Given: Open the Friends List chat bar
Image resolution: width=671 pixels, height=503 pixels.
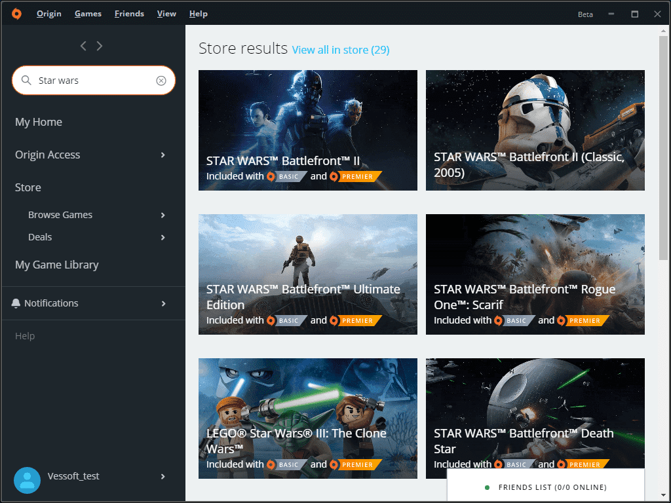Looking at the screenshot, I should click(x=546, y=487).
